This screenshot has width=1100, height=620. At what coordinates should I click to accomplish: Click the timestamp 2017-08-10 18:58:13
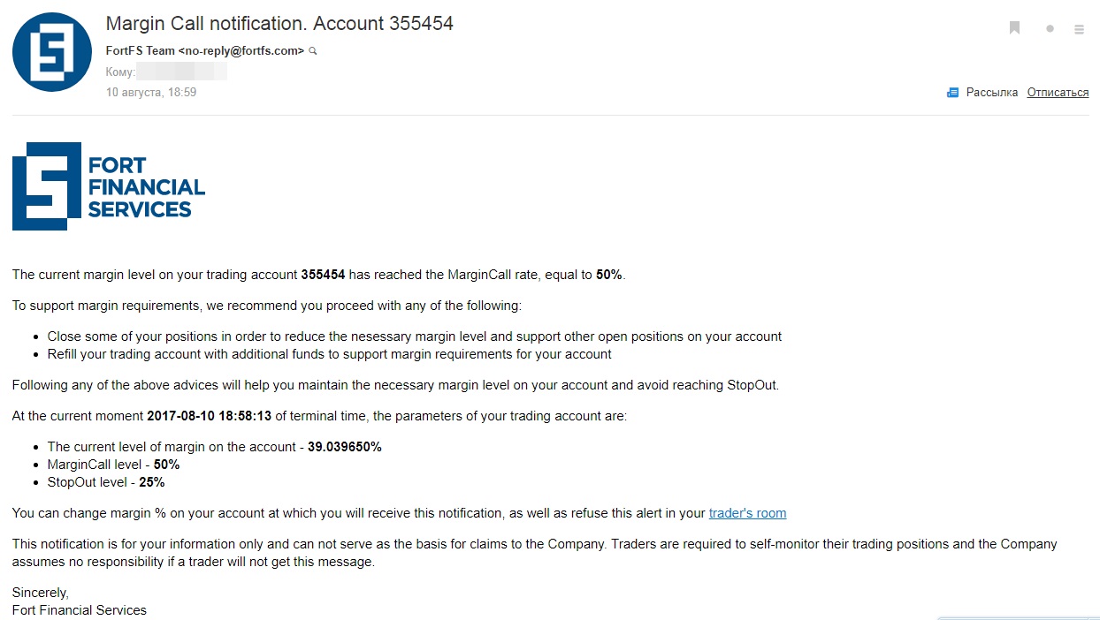point(209,416)
